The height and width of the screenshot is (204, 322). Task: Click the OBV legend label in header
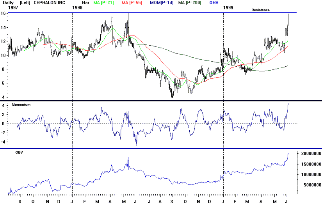tap(214, 3)
